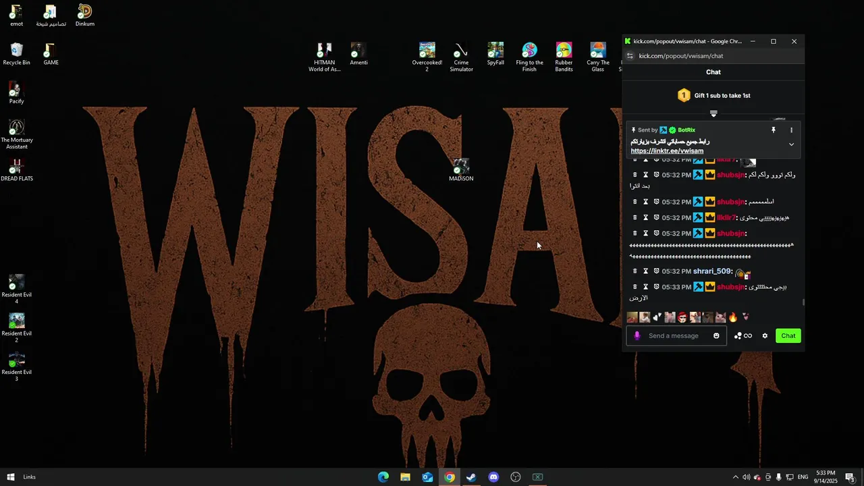Delete shrari_509's message with trash icon
Image resolution: width=864 pixels, height=486 pixels.
634,271
